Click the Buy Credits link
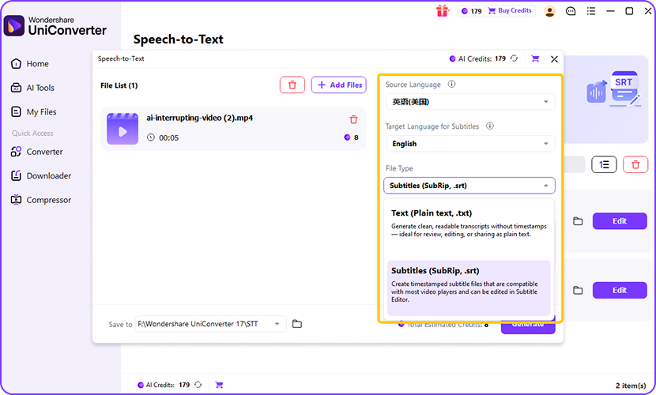Screen dimensions: 656x395 click(x=510, y=11)
